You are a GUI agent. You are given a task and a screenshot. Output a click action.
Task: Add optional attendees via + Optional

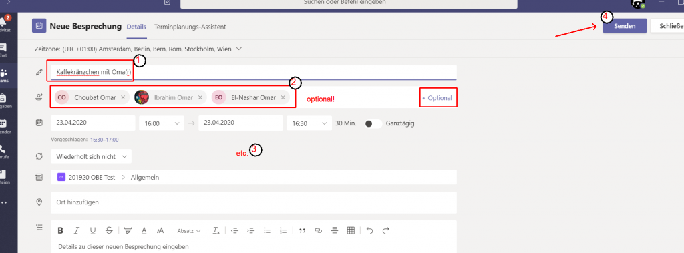[437, 98]
